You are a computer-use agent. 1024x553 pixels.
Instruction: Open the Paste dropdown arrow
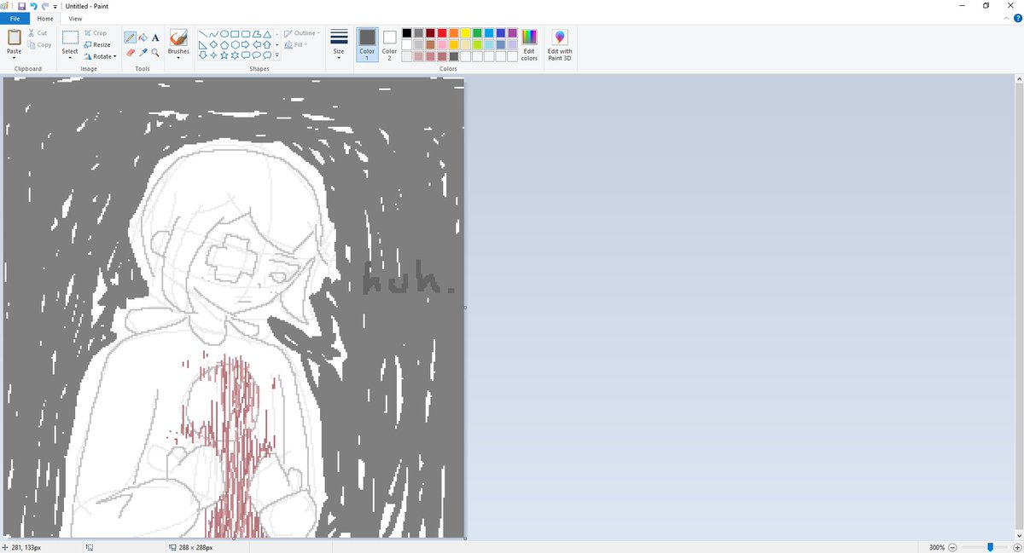click(15, 58)
